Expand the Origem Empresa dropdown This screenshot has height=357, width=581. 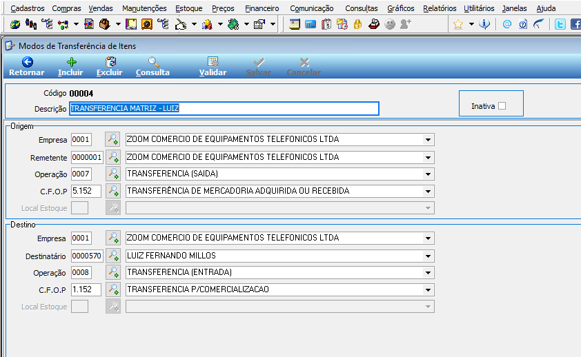[428, 140]
